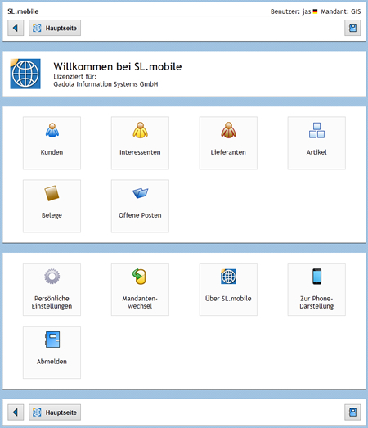Click the German flag next to Benutzer
Image resolution: width=368 pixels, height=428 pixels.
pos(315,11)
